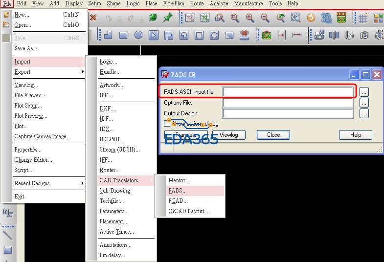The image size is (384, 262).
Task: Open the FlowPlan menu
Action: (174, 3)
